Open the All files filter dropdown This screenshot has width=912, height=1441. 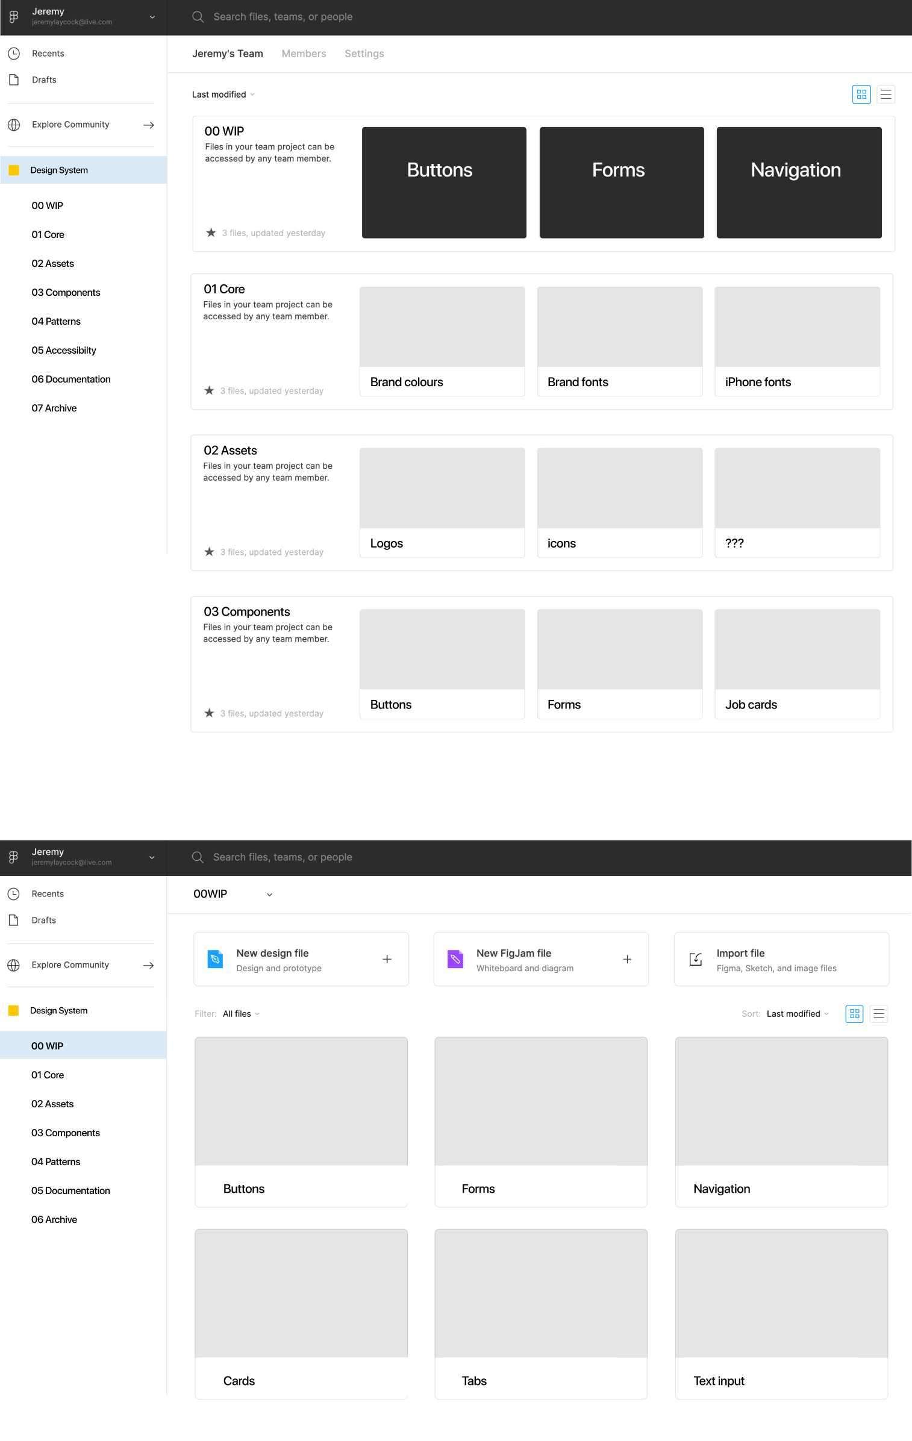241,1014
